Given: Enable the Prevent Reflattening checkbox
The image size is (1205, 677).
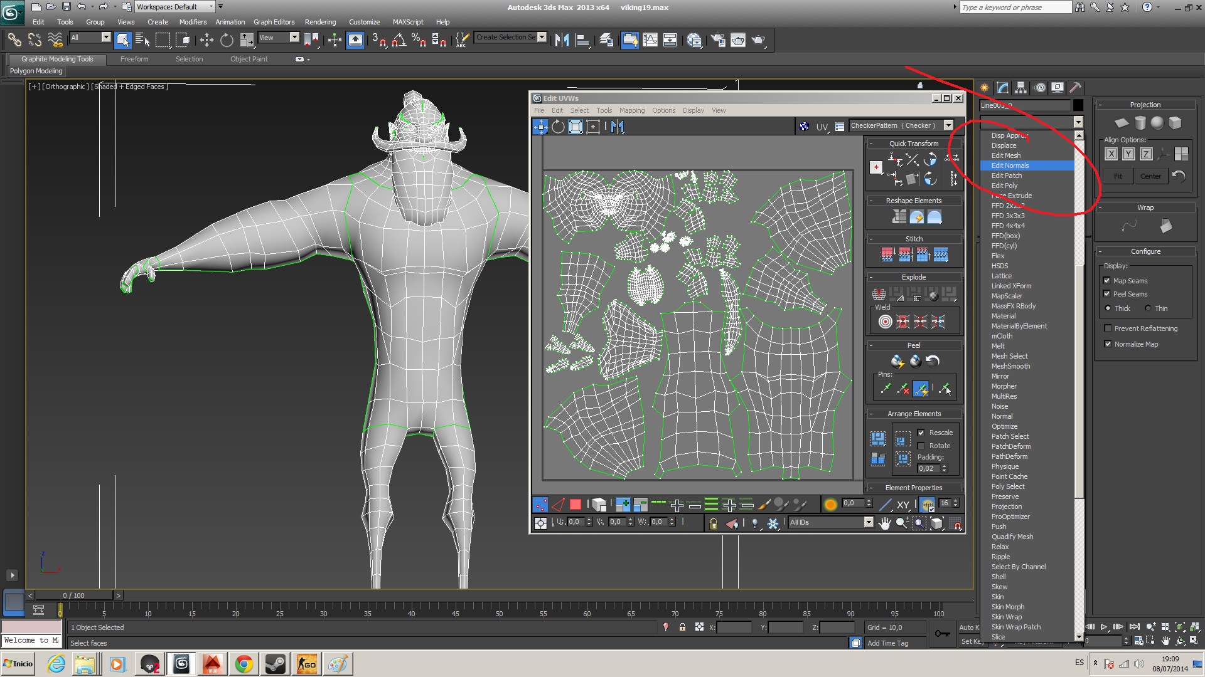Looking at the screenshot, I should pos(1108,328).
